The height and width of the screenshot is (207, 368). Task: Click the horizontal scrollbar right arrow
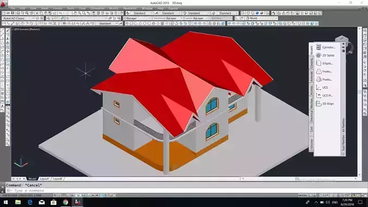355,179
